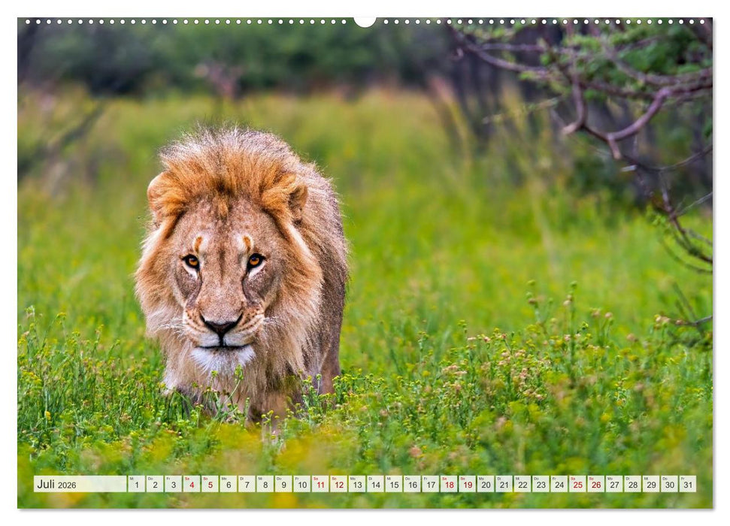This screenshot has height=526, width=730.
Task: Select the red date 26
Action: (597, 484)
